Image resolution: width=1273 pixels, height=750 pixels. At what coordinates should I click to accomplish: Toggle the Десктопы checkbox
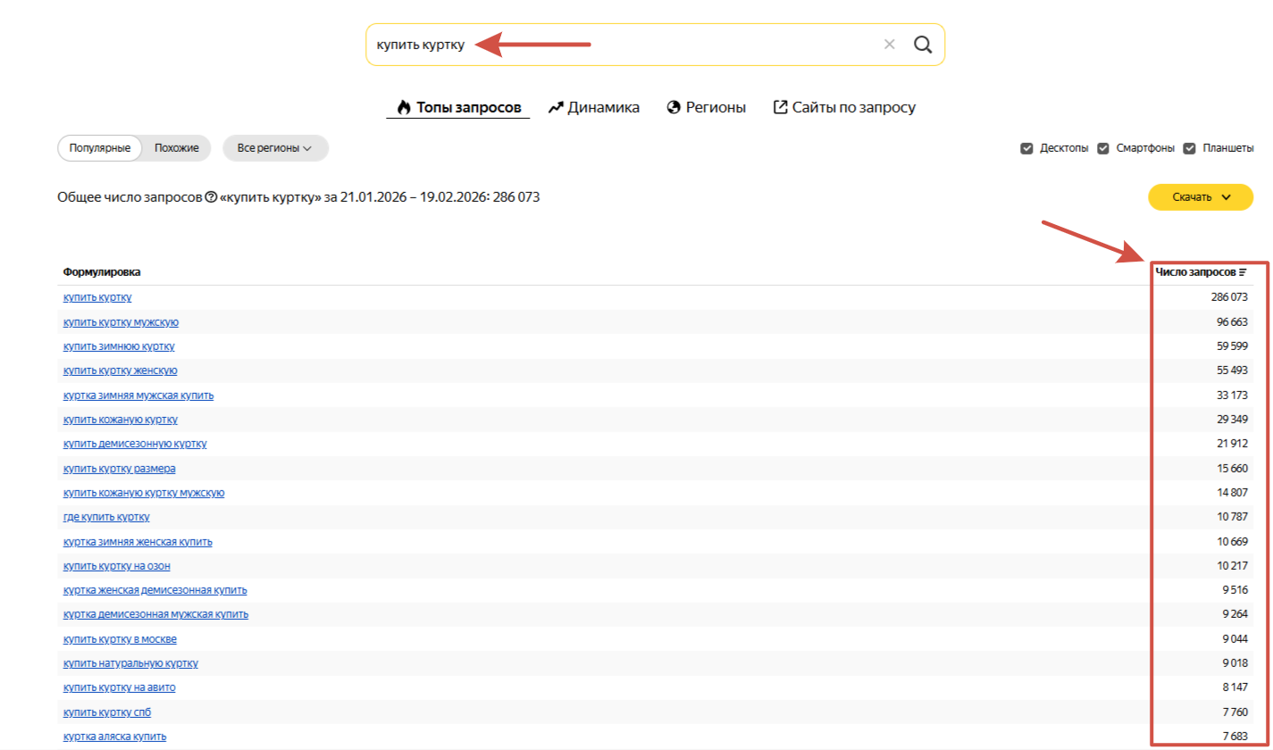[x=1026, y=148]
